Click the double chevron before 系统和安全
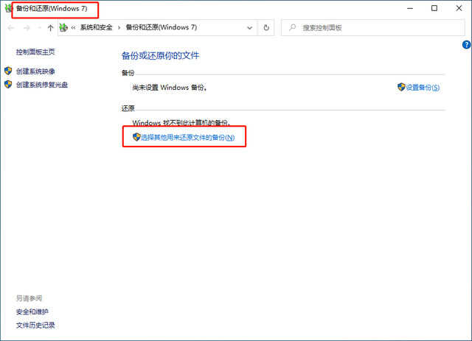The height and width of the screenshot is (341, 472). [x=73, y=28]
